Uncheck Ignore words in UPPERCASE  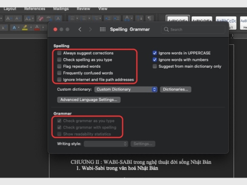155,53
